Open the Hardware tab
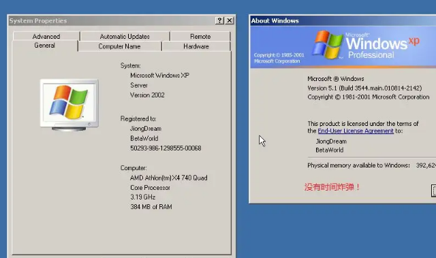 point(196,46)
